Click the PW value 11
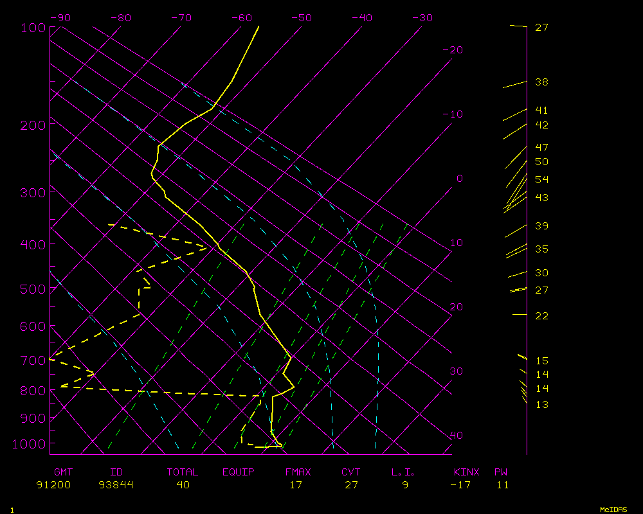Viewport: 643px width, 514px height. [x=502, y=485]
